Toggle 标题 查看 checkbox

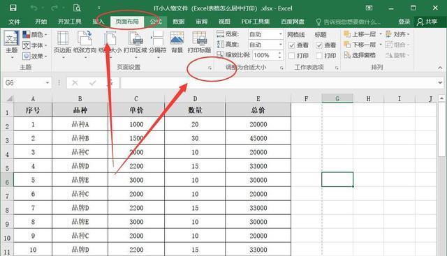(x=318, y=45)
